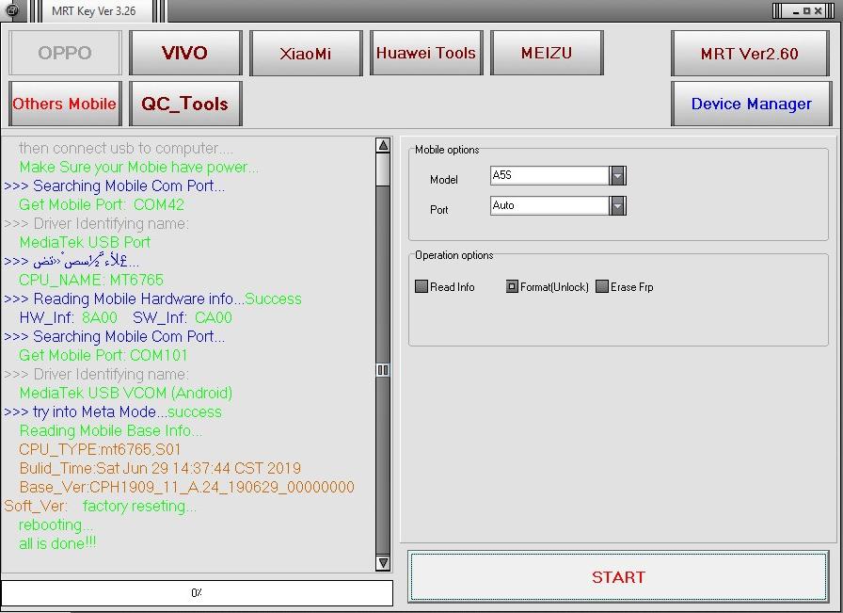Viewport: 843px width, 613px height.
Task: Click log line 'MediaTek USB Port'
Action: point(85,242)
